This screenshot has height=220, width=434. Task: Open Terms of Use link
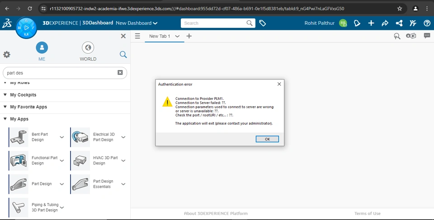pos(367,213)
